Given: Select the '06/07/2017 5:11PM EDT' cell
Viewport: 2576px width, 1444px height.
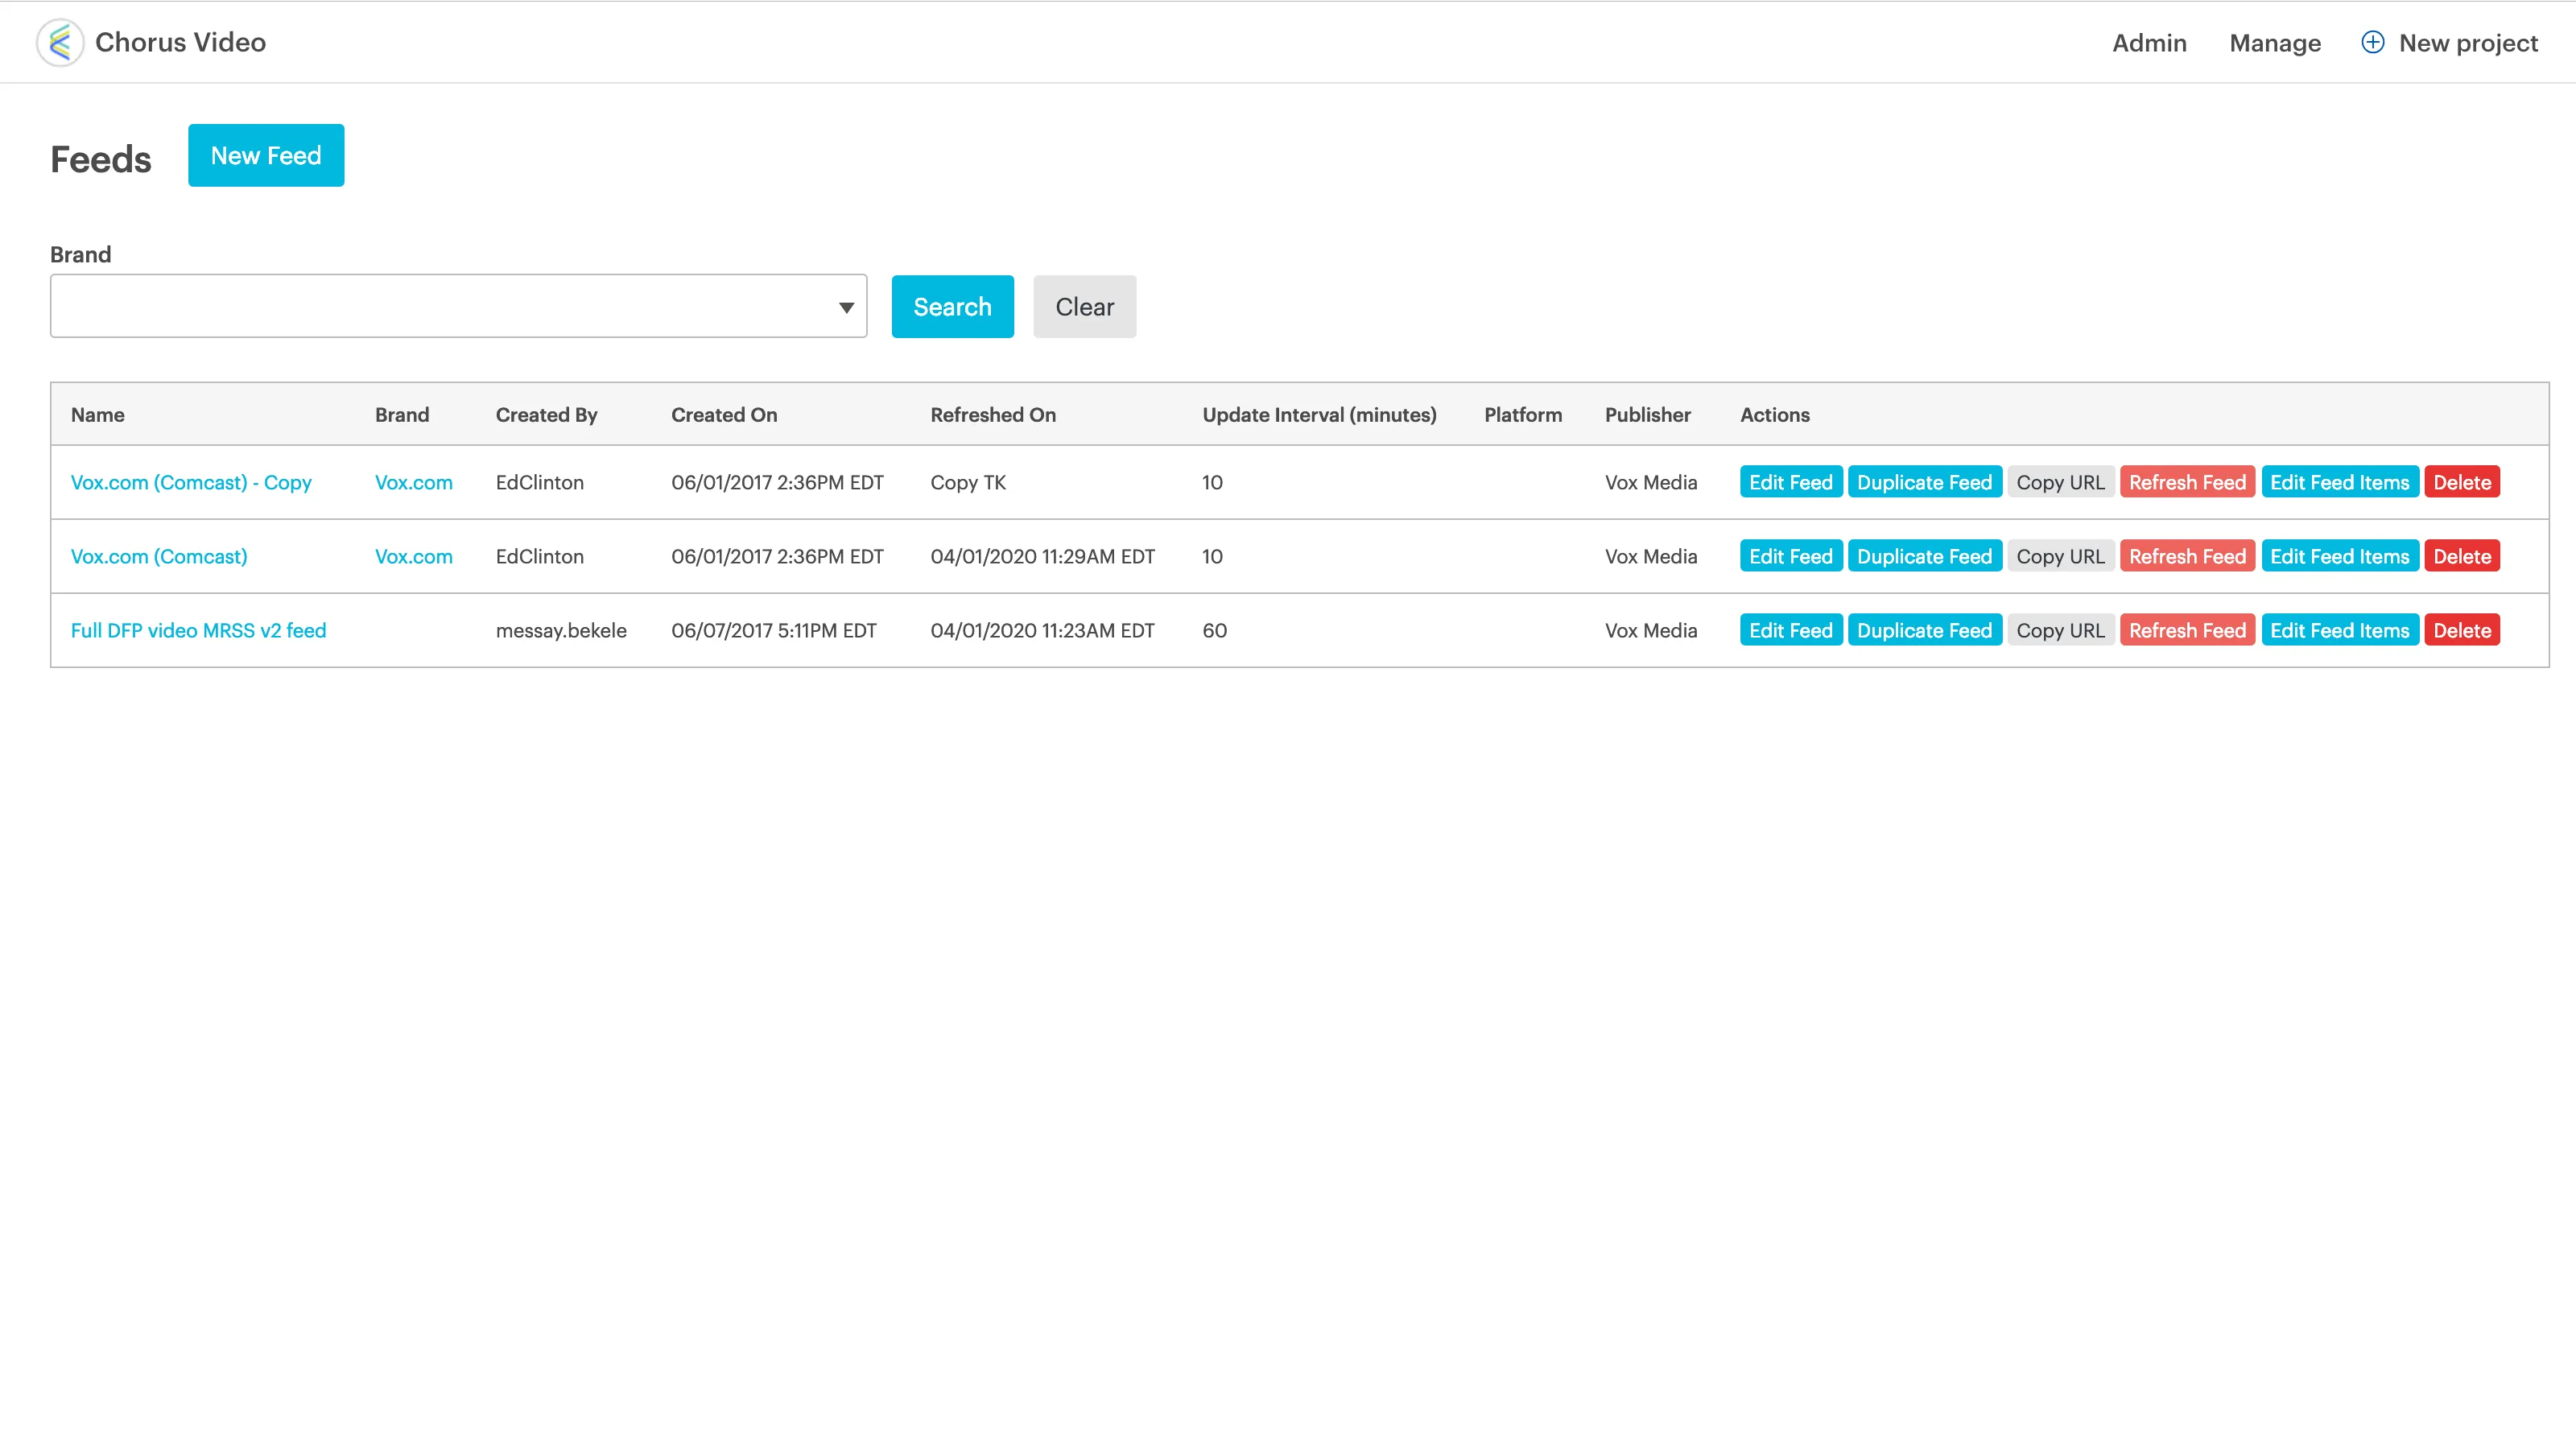Looking at the screenshot, I should point(773,630).
